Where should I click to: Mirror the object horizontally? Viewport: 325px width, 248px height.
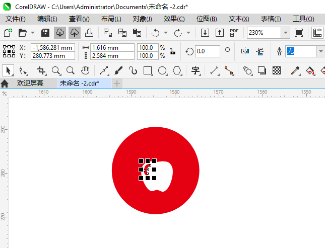pyautogui.click(x=245, y=51)
